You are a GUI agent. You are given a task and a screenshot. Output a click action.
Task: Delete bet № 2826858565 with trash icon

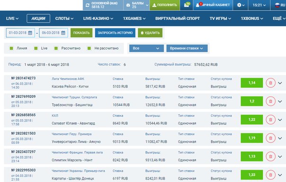270,120
